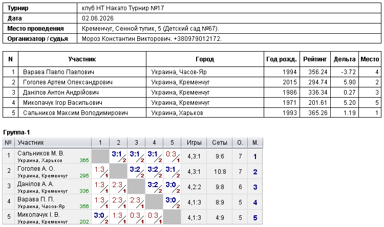The height and width of the screenshot is (227, 384).
Task: Click 'Гоголев А. О.' in the group table
Action: (x=36, y=169)
